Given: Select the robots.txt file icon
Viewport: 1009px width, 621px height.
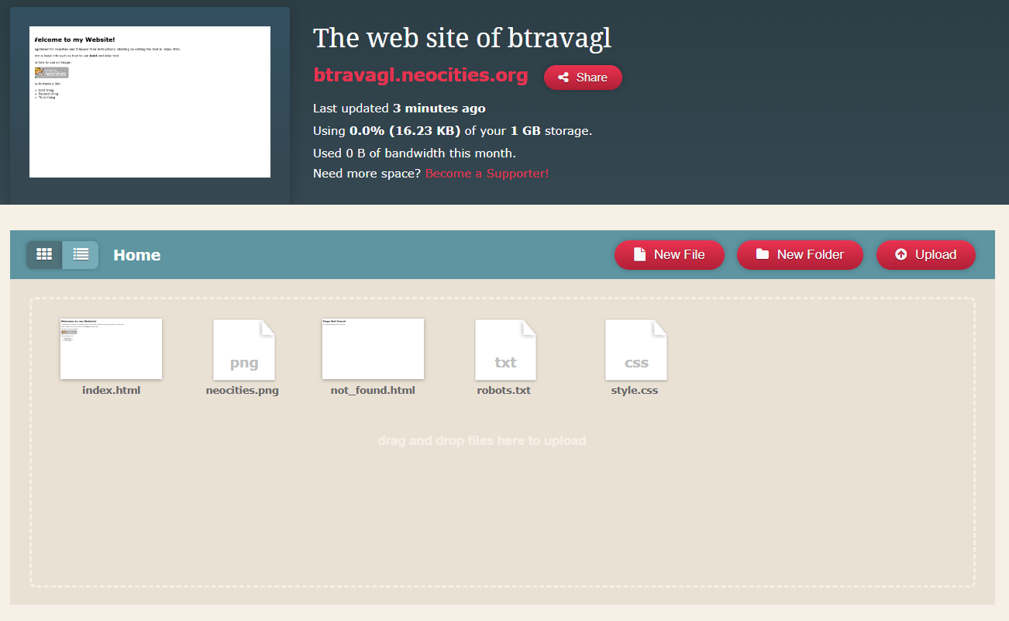Looking at the screenshot, I should (504, 349).
